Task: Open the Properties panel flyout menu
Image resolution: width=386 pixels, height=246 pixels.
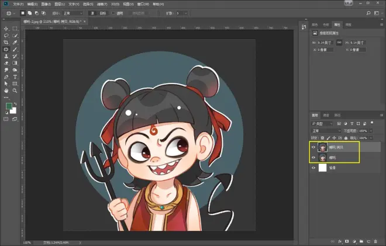Action: point(381,25)
